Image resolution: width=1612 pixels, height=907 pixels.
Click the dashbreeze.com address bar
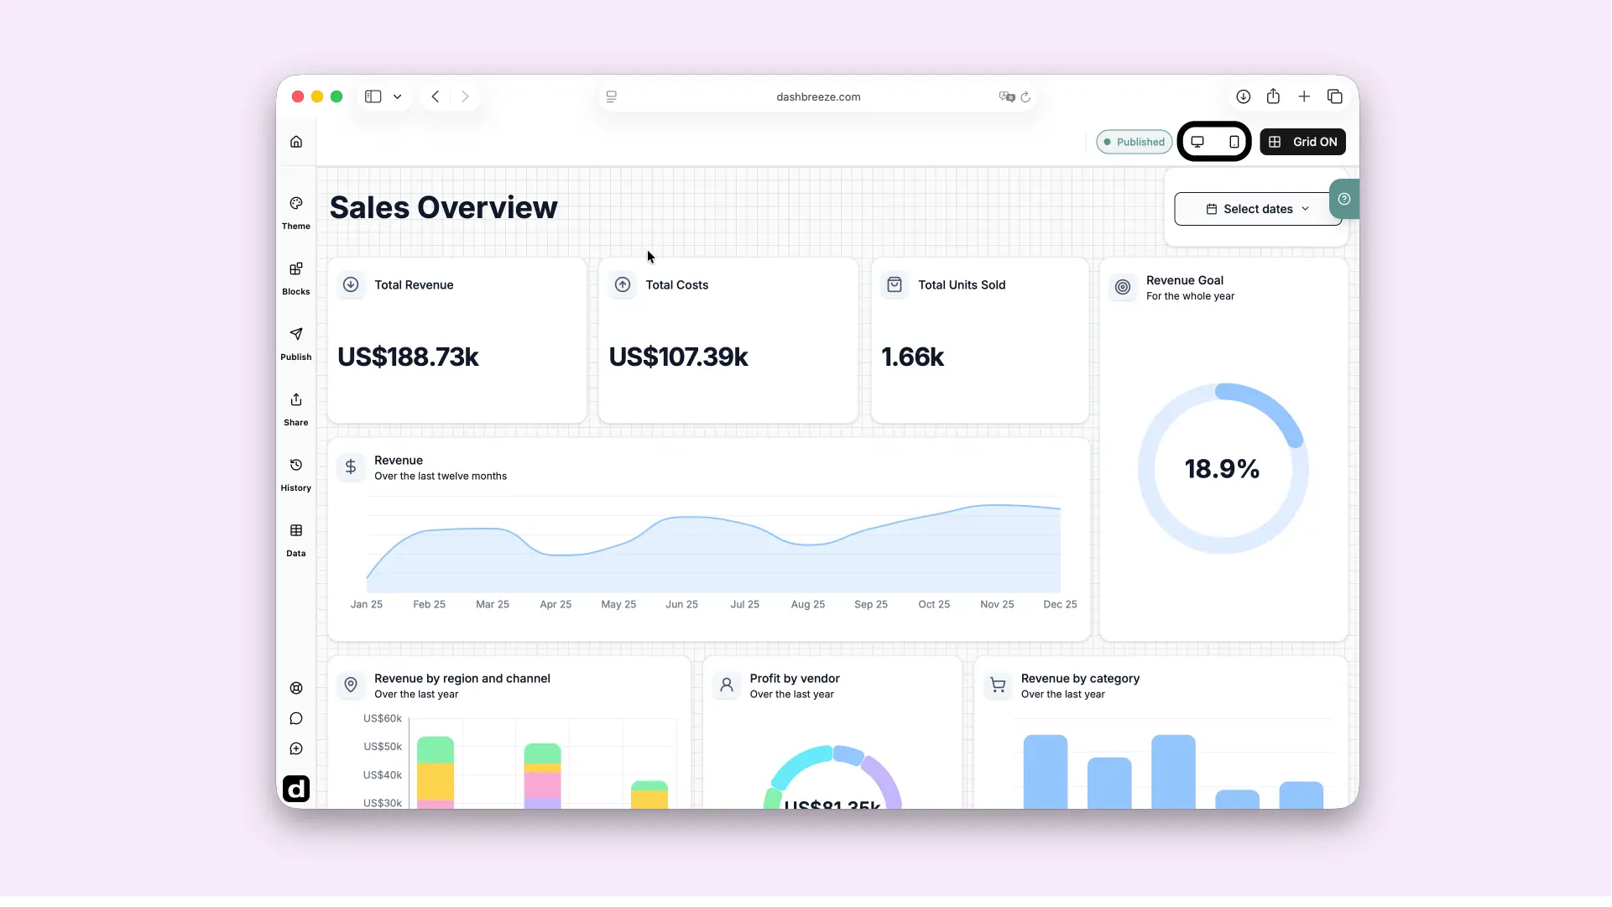click(x=818, y=96)
